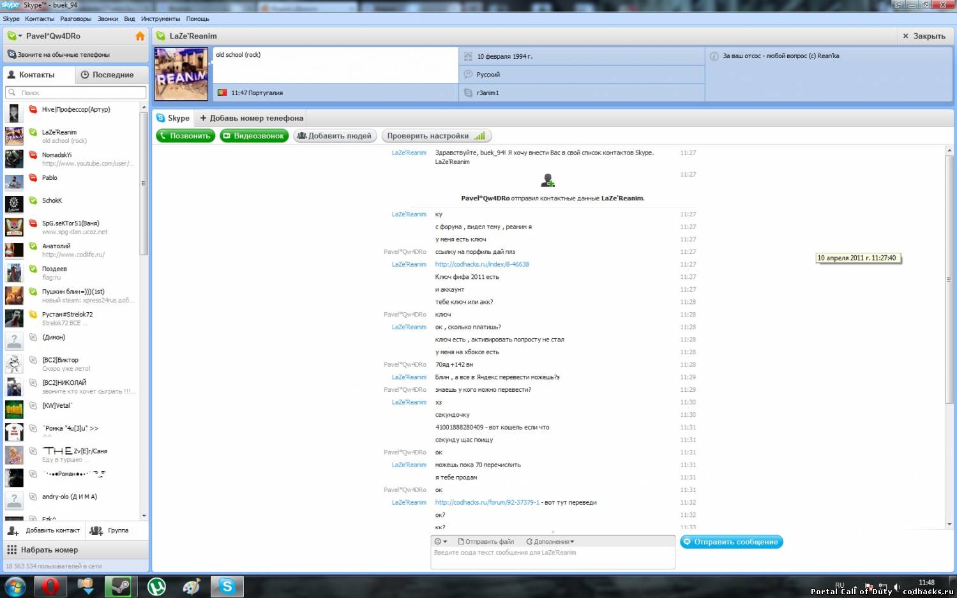
Task: Click the message "41001888280409 - вот кошель если что"
Action: [492, 428]
